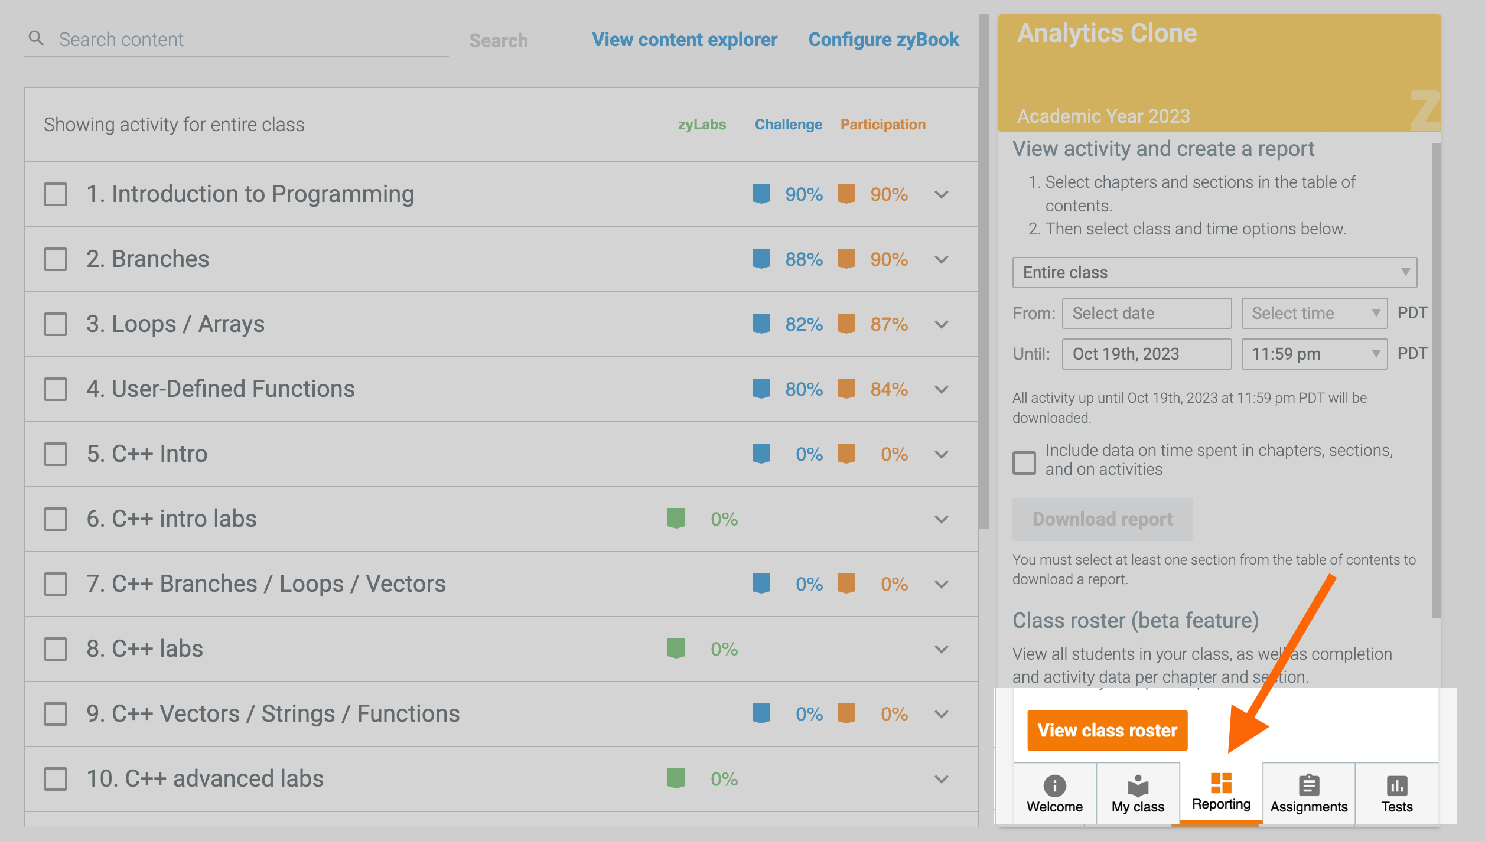Click the zyLabs column header

[x=702, y=125]
